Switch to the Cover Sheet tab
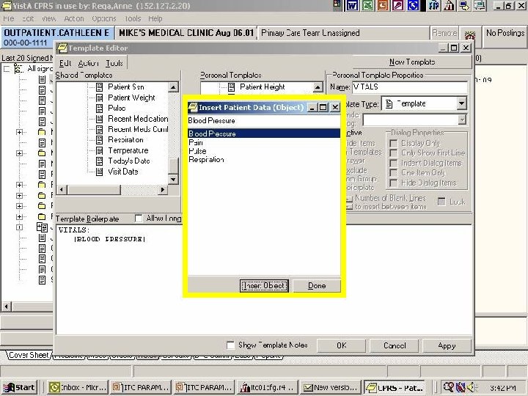 click(29, 355)
